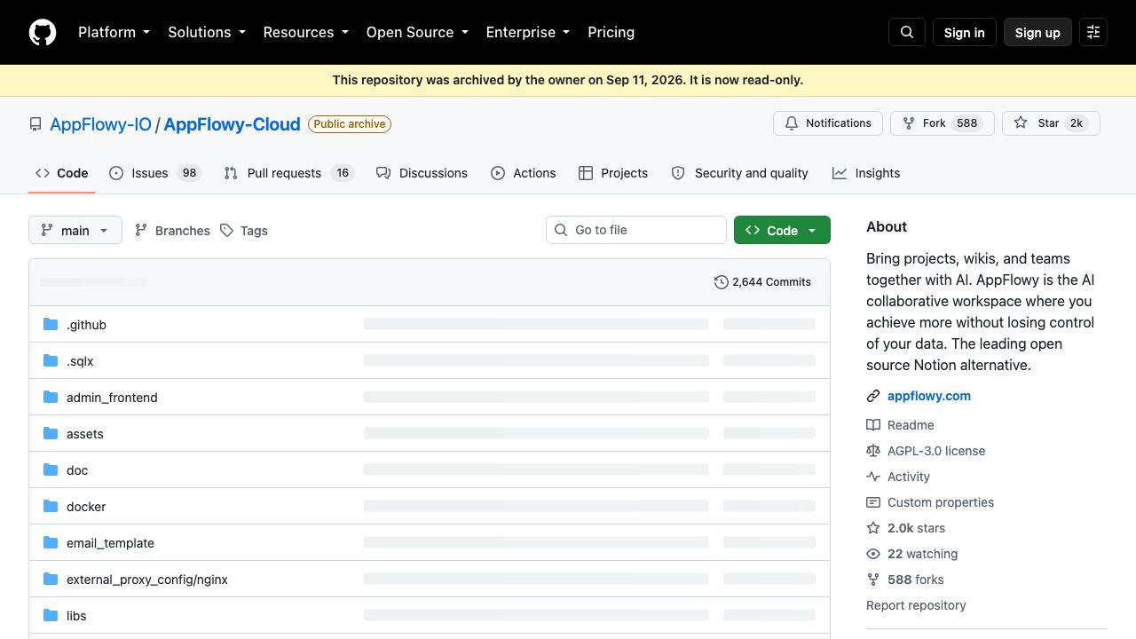
Task: Open the external_proxy_config/nginx folder name
Action: click(147, 580)
